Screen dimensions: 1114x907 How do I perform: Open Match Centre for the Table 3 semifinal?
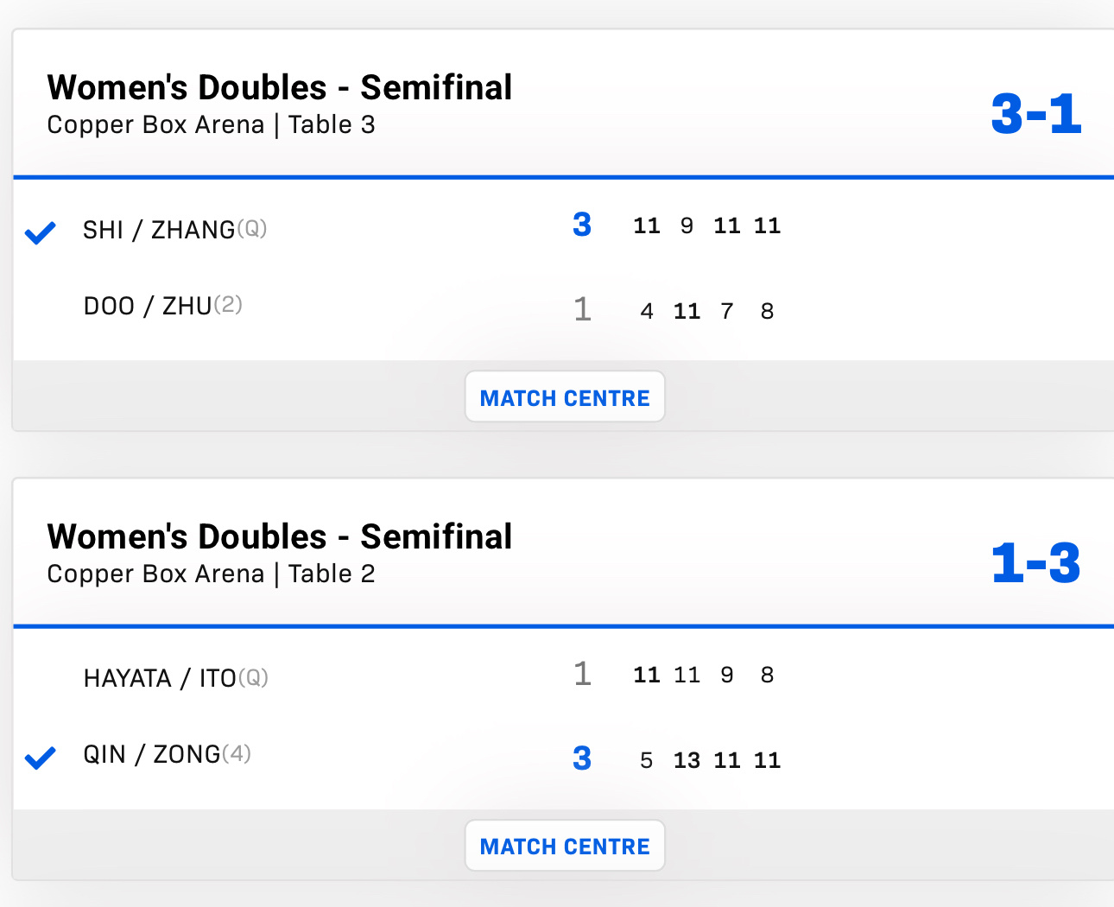565,397
